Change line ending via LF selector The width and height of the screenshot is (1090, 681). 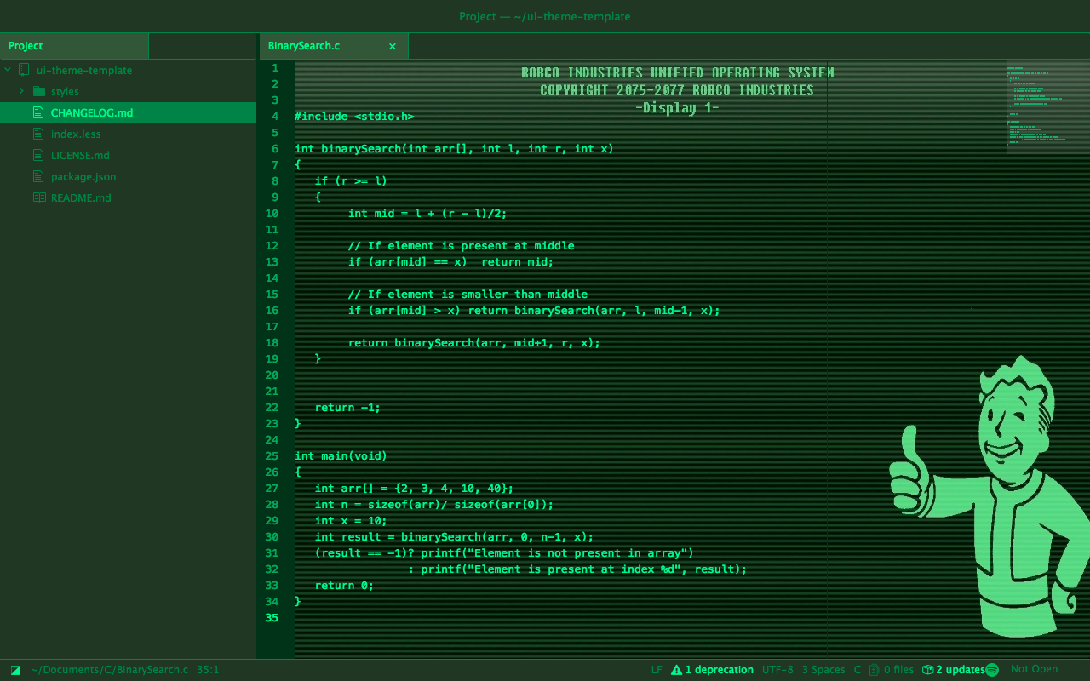pos(657,670)
